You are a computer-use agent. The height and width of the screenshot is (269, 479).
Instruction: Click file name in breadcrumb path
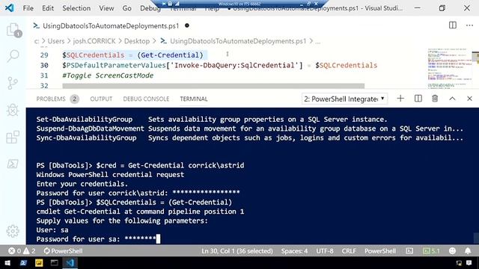(x=238, y=41)
